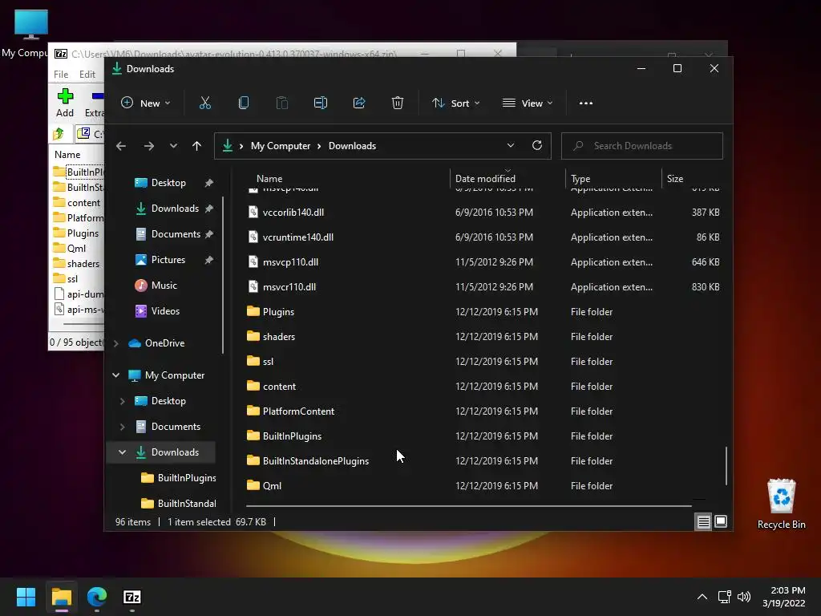Show hidden tray icons chevron

(702, 597)
